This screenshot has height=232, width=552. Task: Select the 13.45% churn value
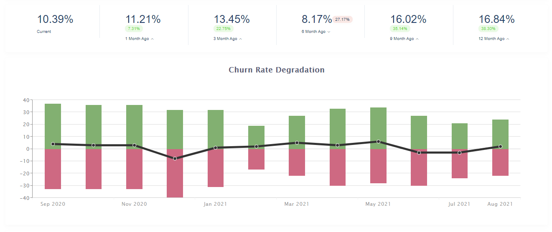[232, 19]
